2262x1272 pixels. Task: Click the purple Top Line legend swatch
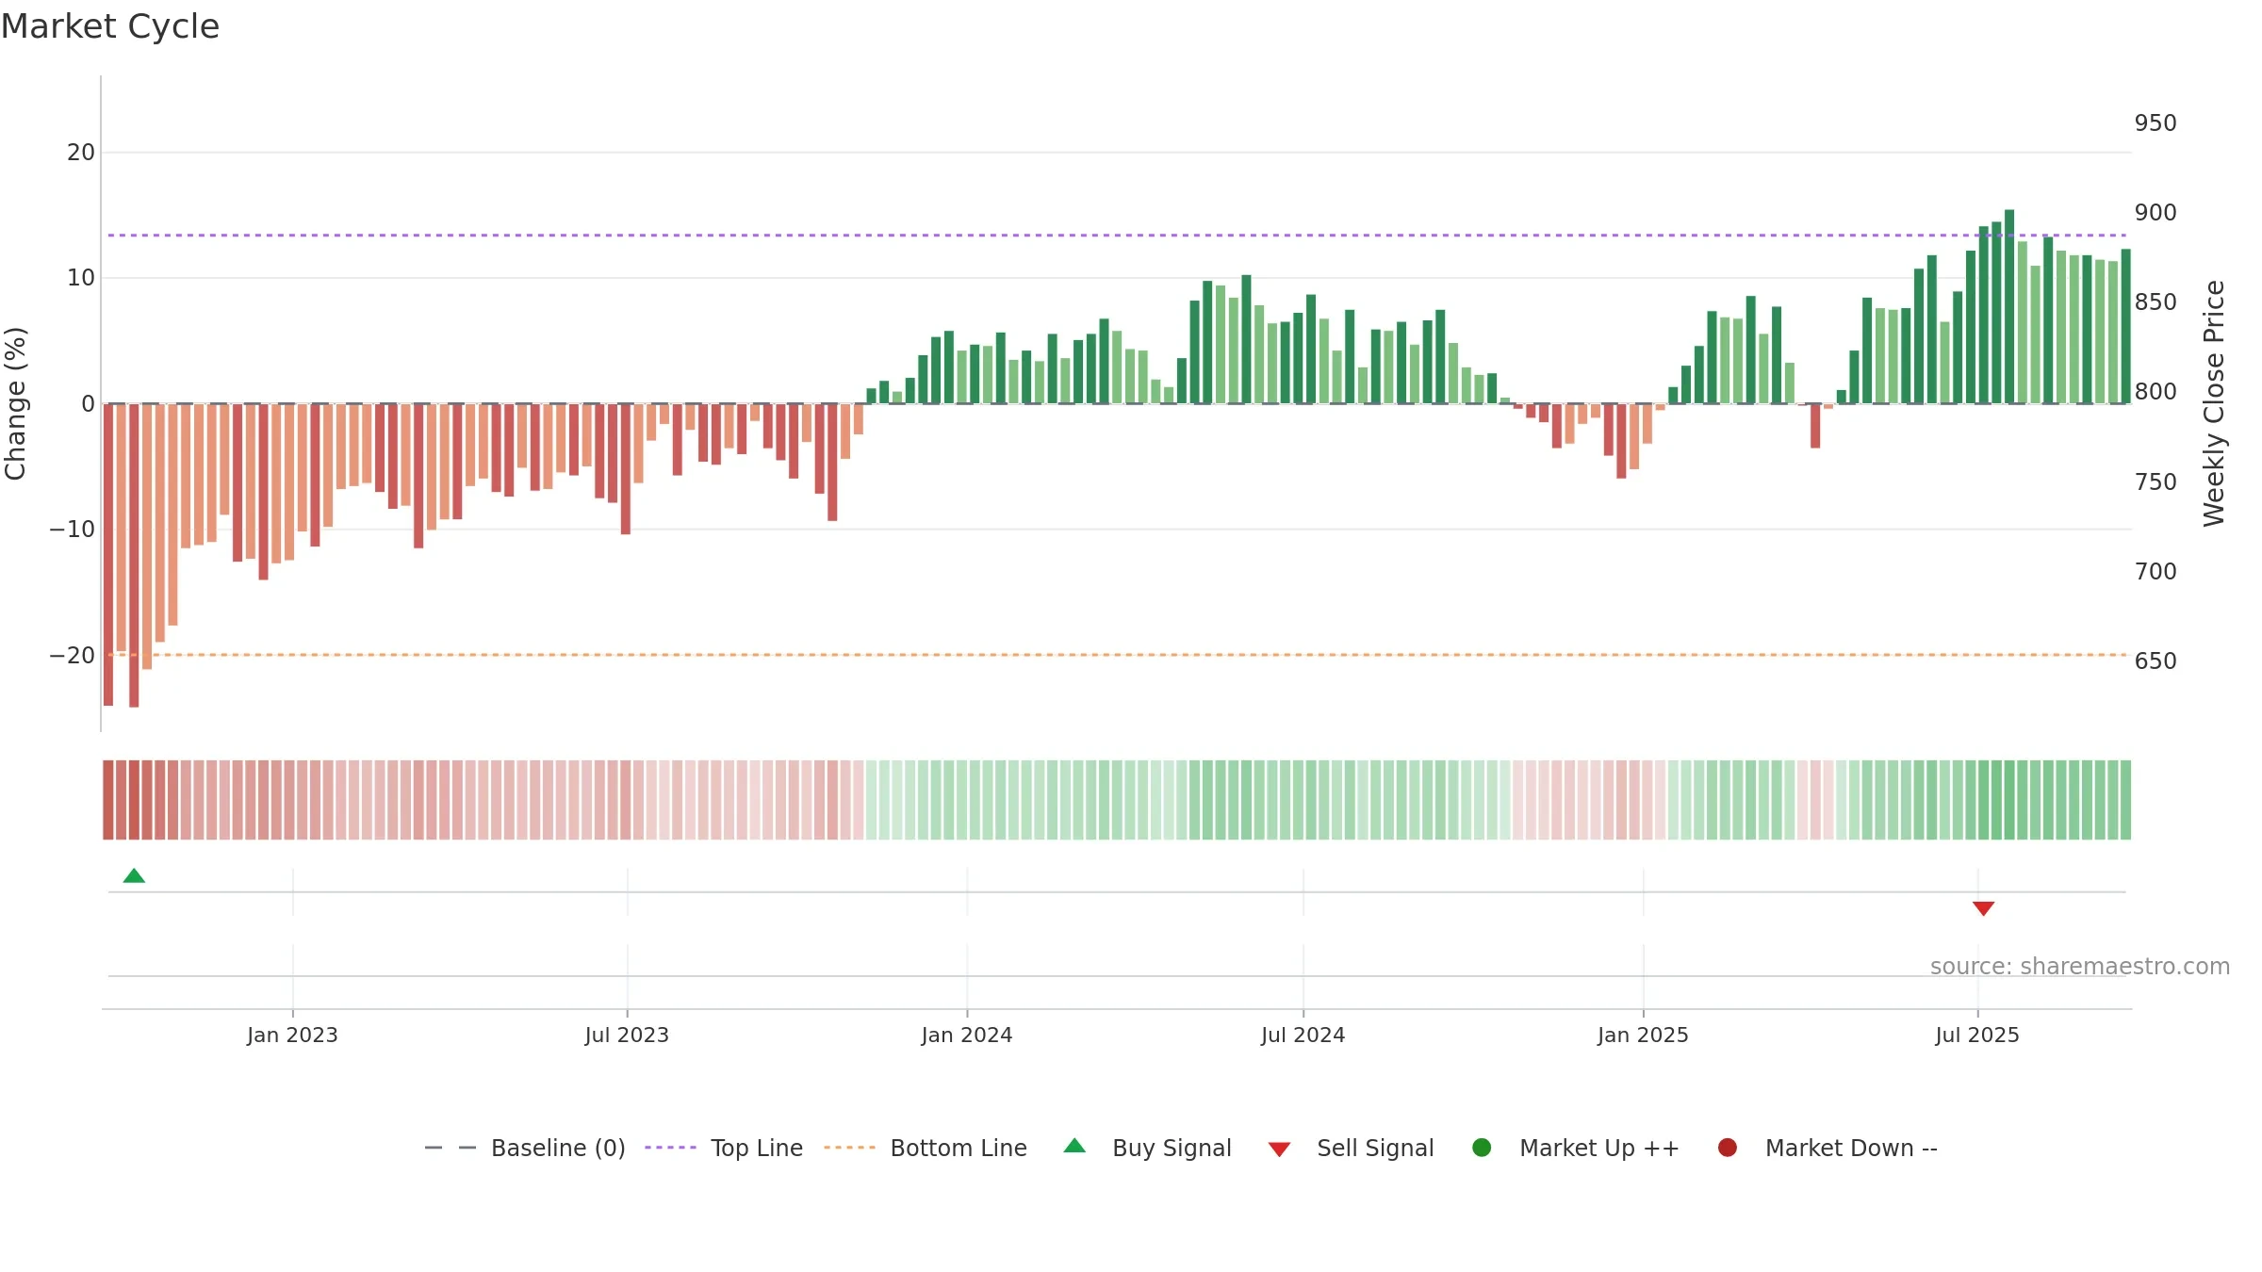coord(670,1148)
